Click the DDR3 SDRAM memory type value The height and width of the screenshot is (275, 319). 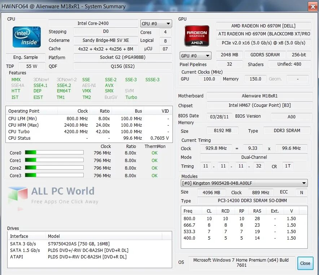pos(287,131)
